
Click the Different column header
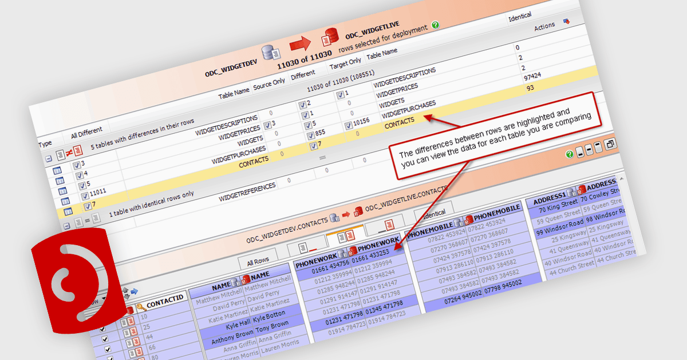303,75
